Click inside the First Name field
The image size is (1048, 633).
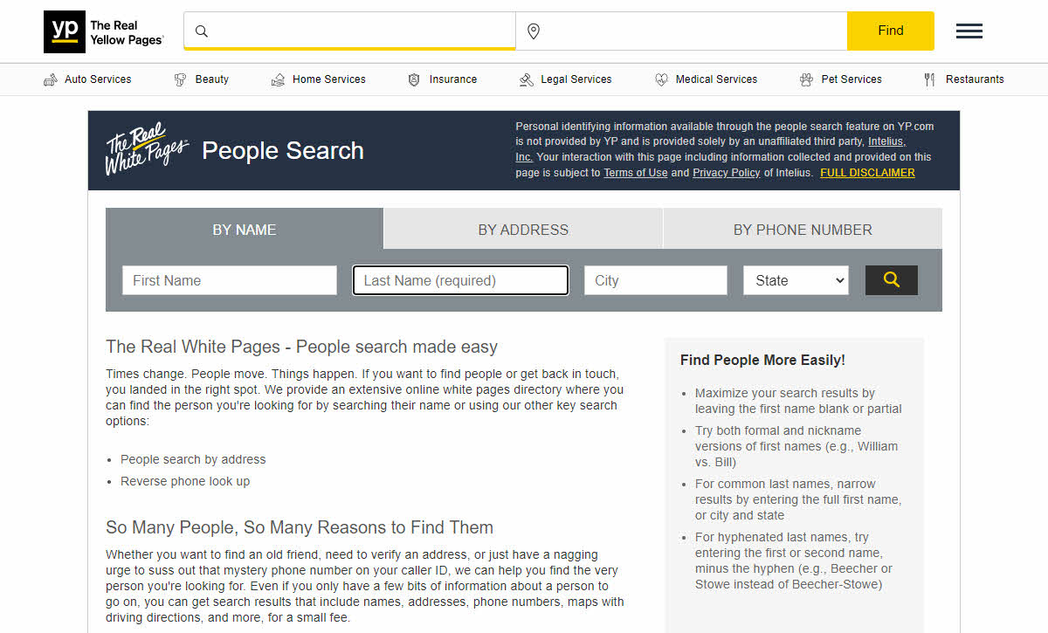(229, 279)
